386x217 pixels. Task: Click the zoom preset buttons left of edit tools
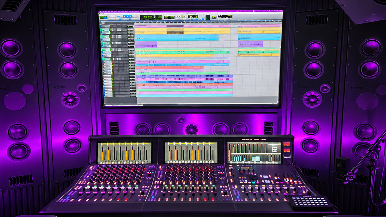(112, 16)
